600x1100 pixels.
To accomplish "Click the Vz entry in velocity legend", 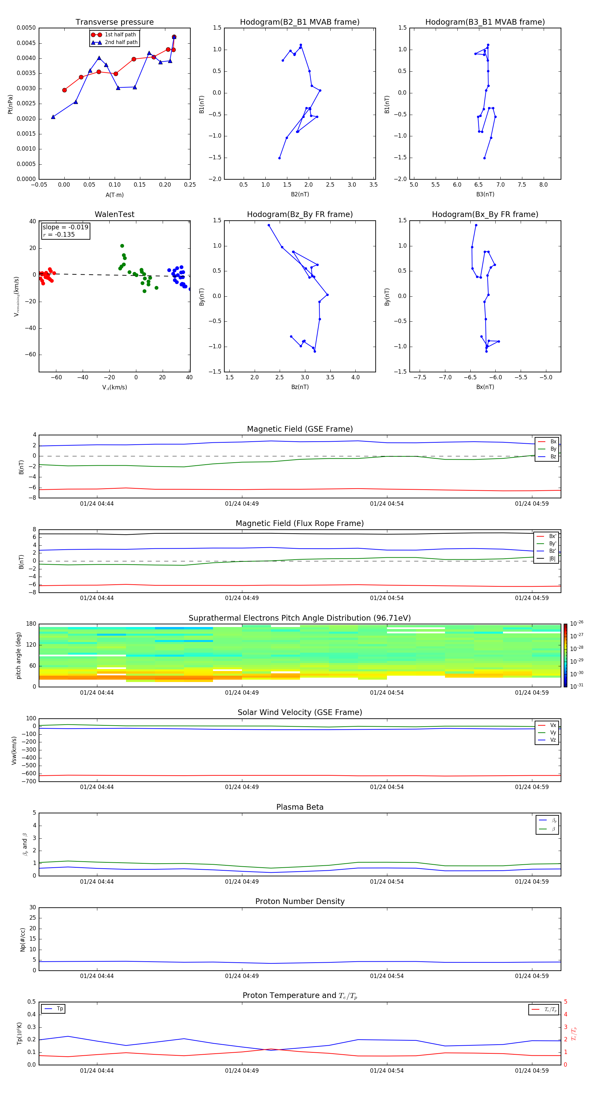I will pos(547,740).
